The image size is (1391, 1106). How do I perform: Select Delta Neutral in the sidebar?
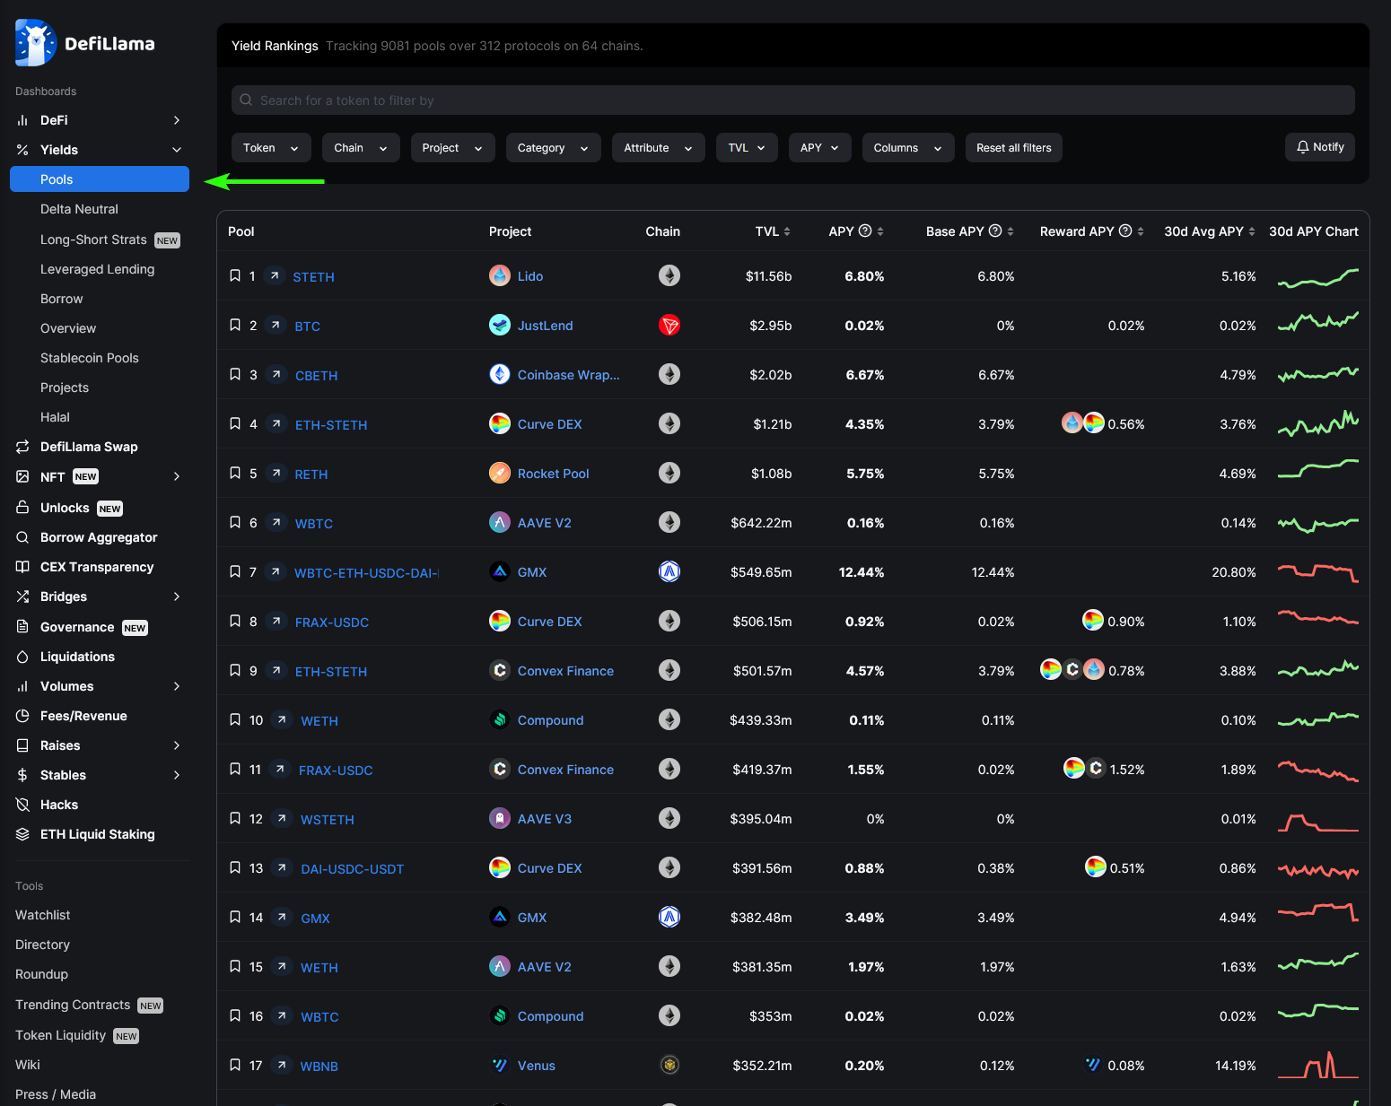click(x=79, y=209)
